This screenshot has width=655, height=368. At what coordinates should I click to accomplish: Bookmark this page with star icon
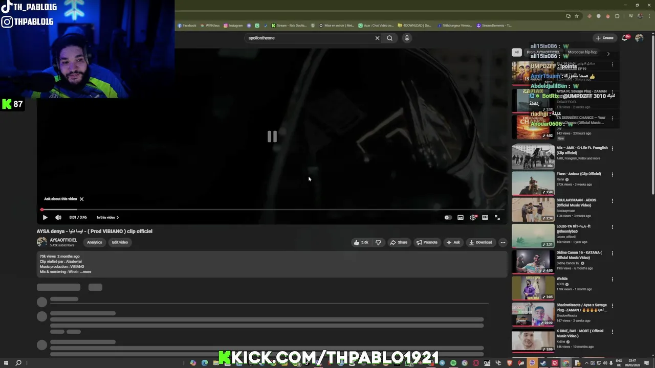tap(577, 16)
